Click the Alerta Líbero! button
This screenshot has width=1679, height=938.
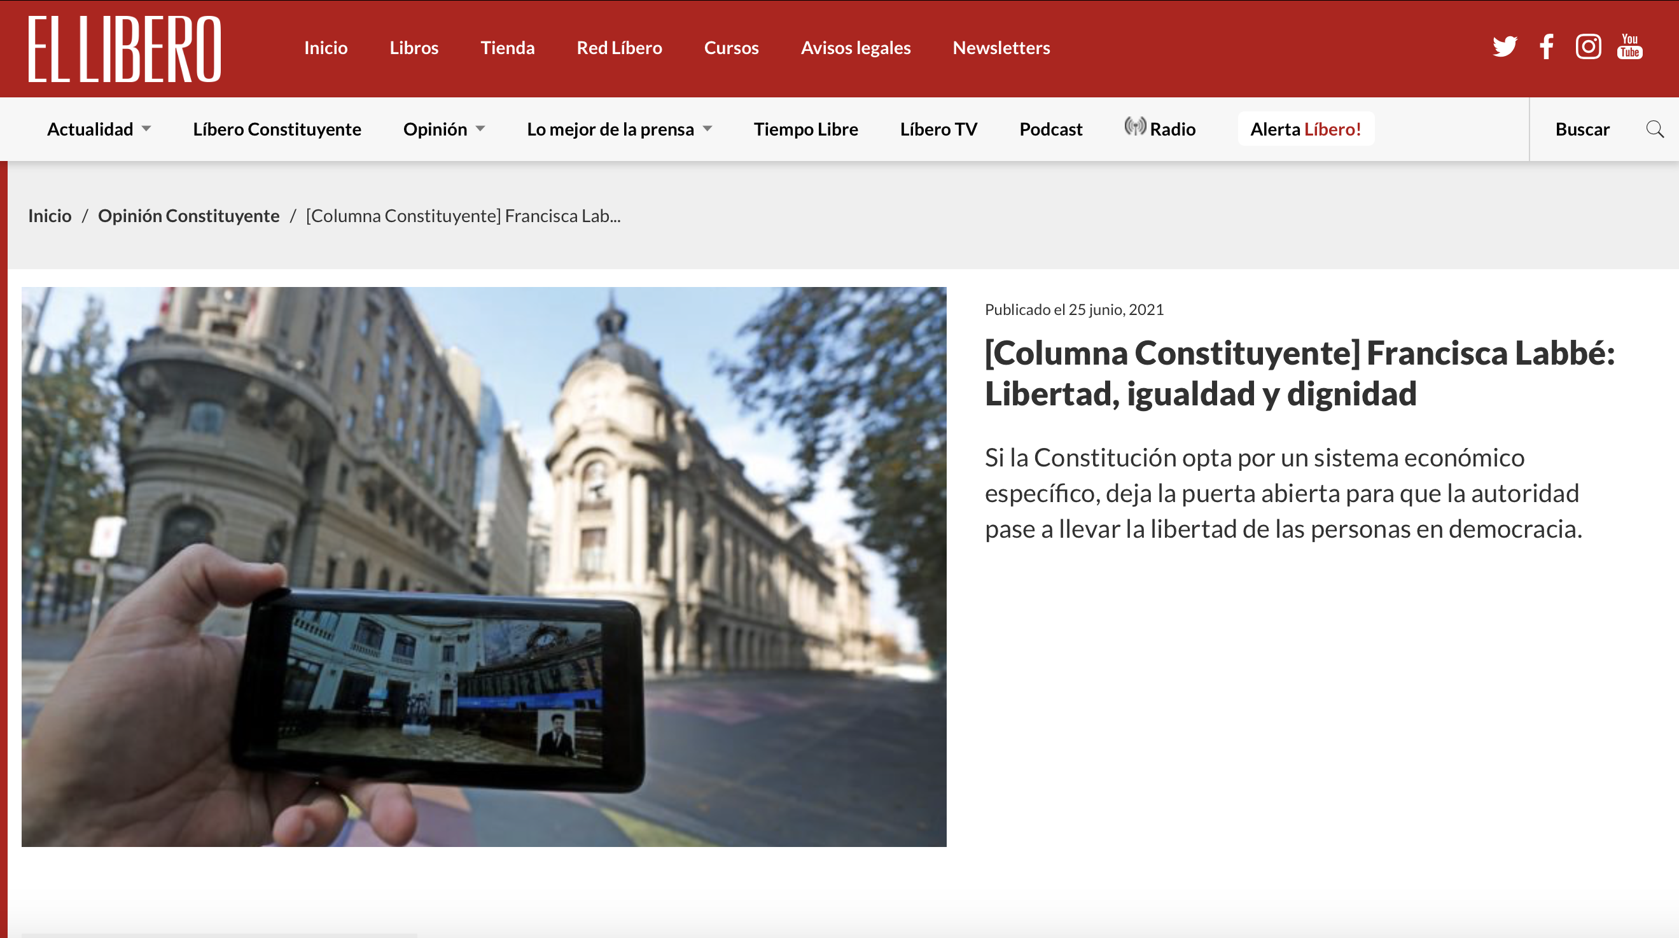[1306, 129]
